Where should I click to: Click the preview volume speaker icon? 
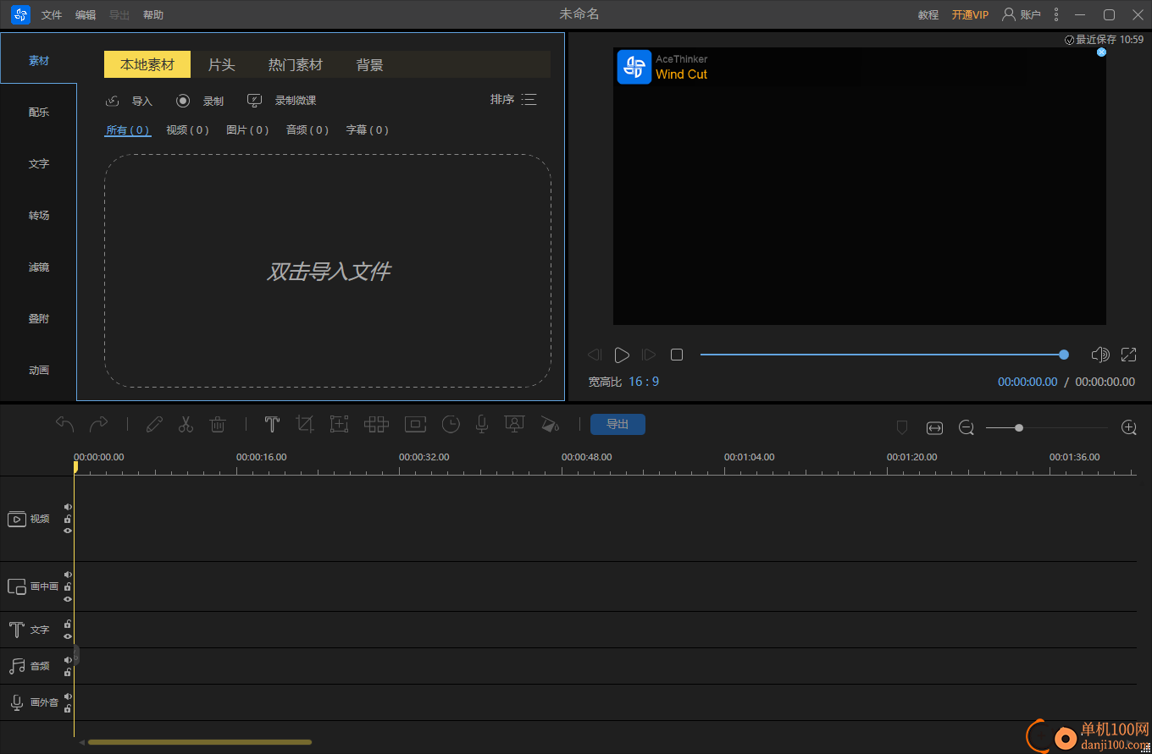tap(1100, 355)
